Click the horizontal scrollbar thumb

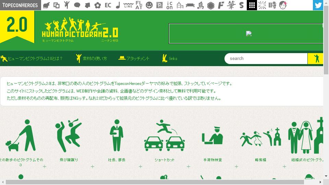pyautogui.click(x=155, y=182)
